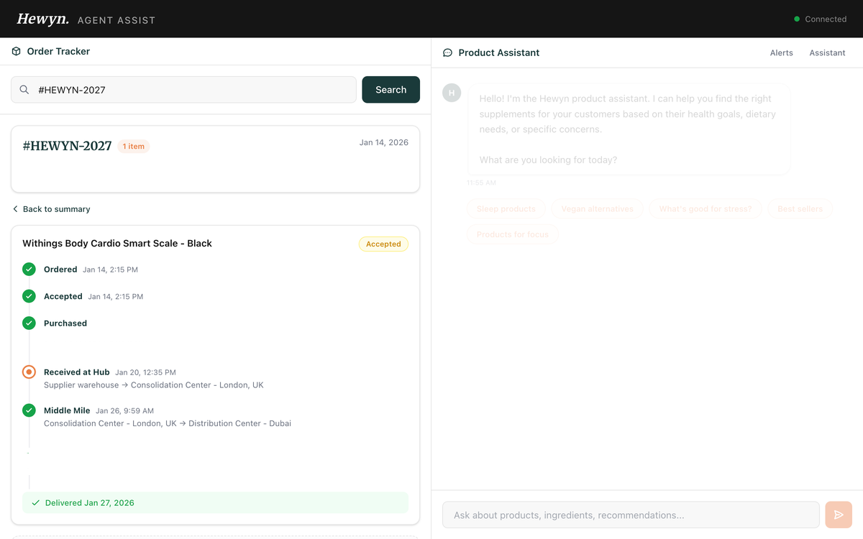Click the Hewyn logo
The height and width of the screenshot is (539, 863).
pos(43,19)
